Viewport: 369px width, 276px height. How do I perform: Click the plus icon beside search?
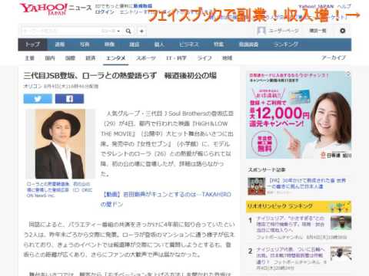click(x=141, y=31)
